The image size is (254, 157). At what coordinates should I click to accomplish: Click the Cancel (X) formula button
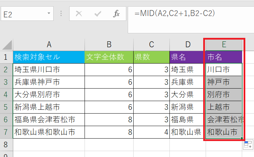pos(79,14)
